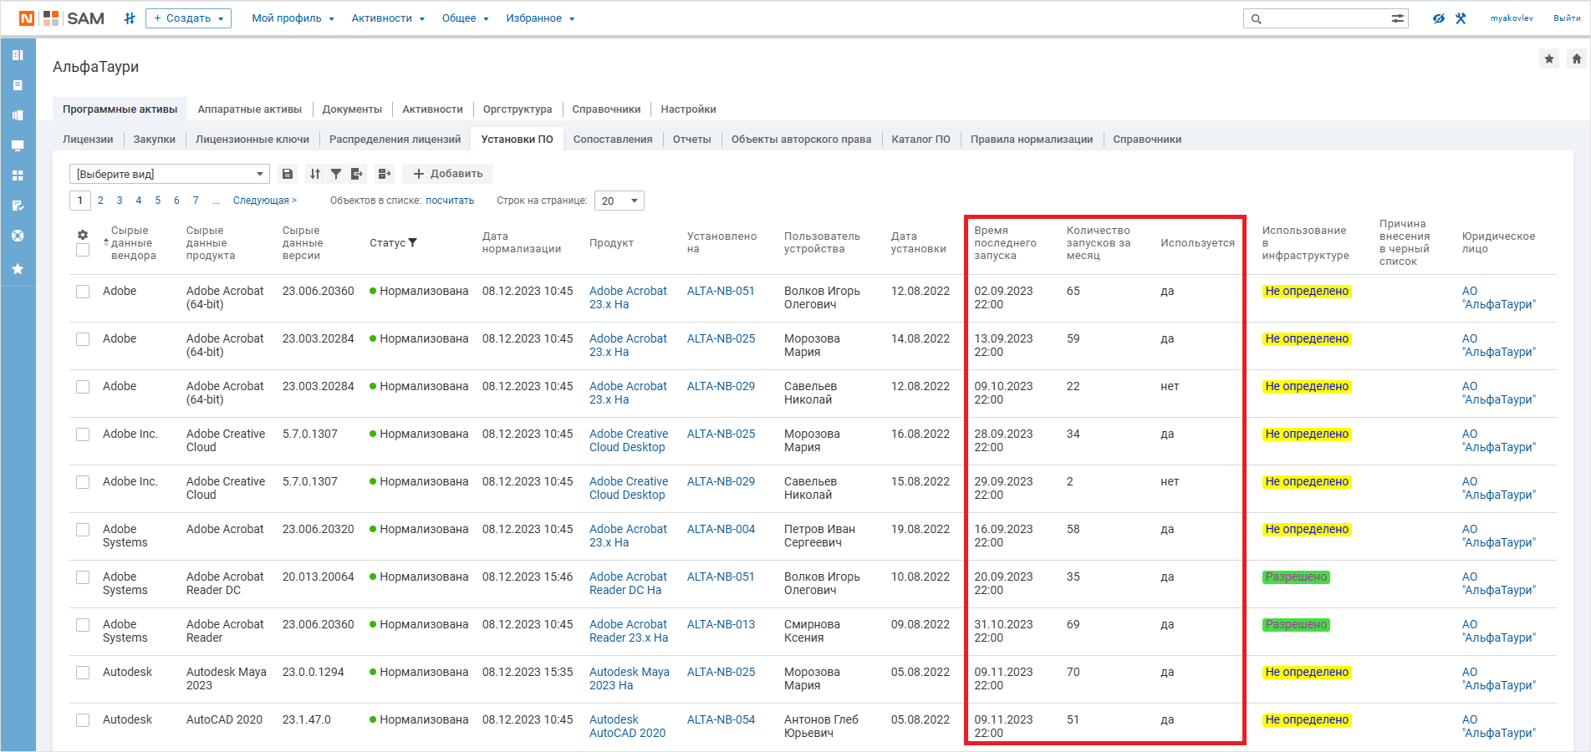Click the crossed-out eye icon in header
Screen dimensions: 1591x752
pos(1438,18)
